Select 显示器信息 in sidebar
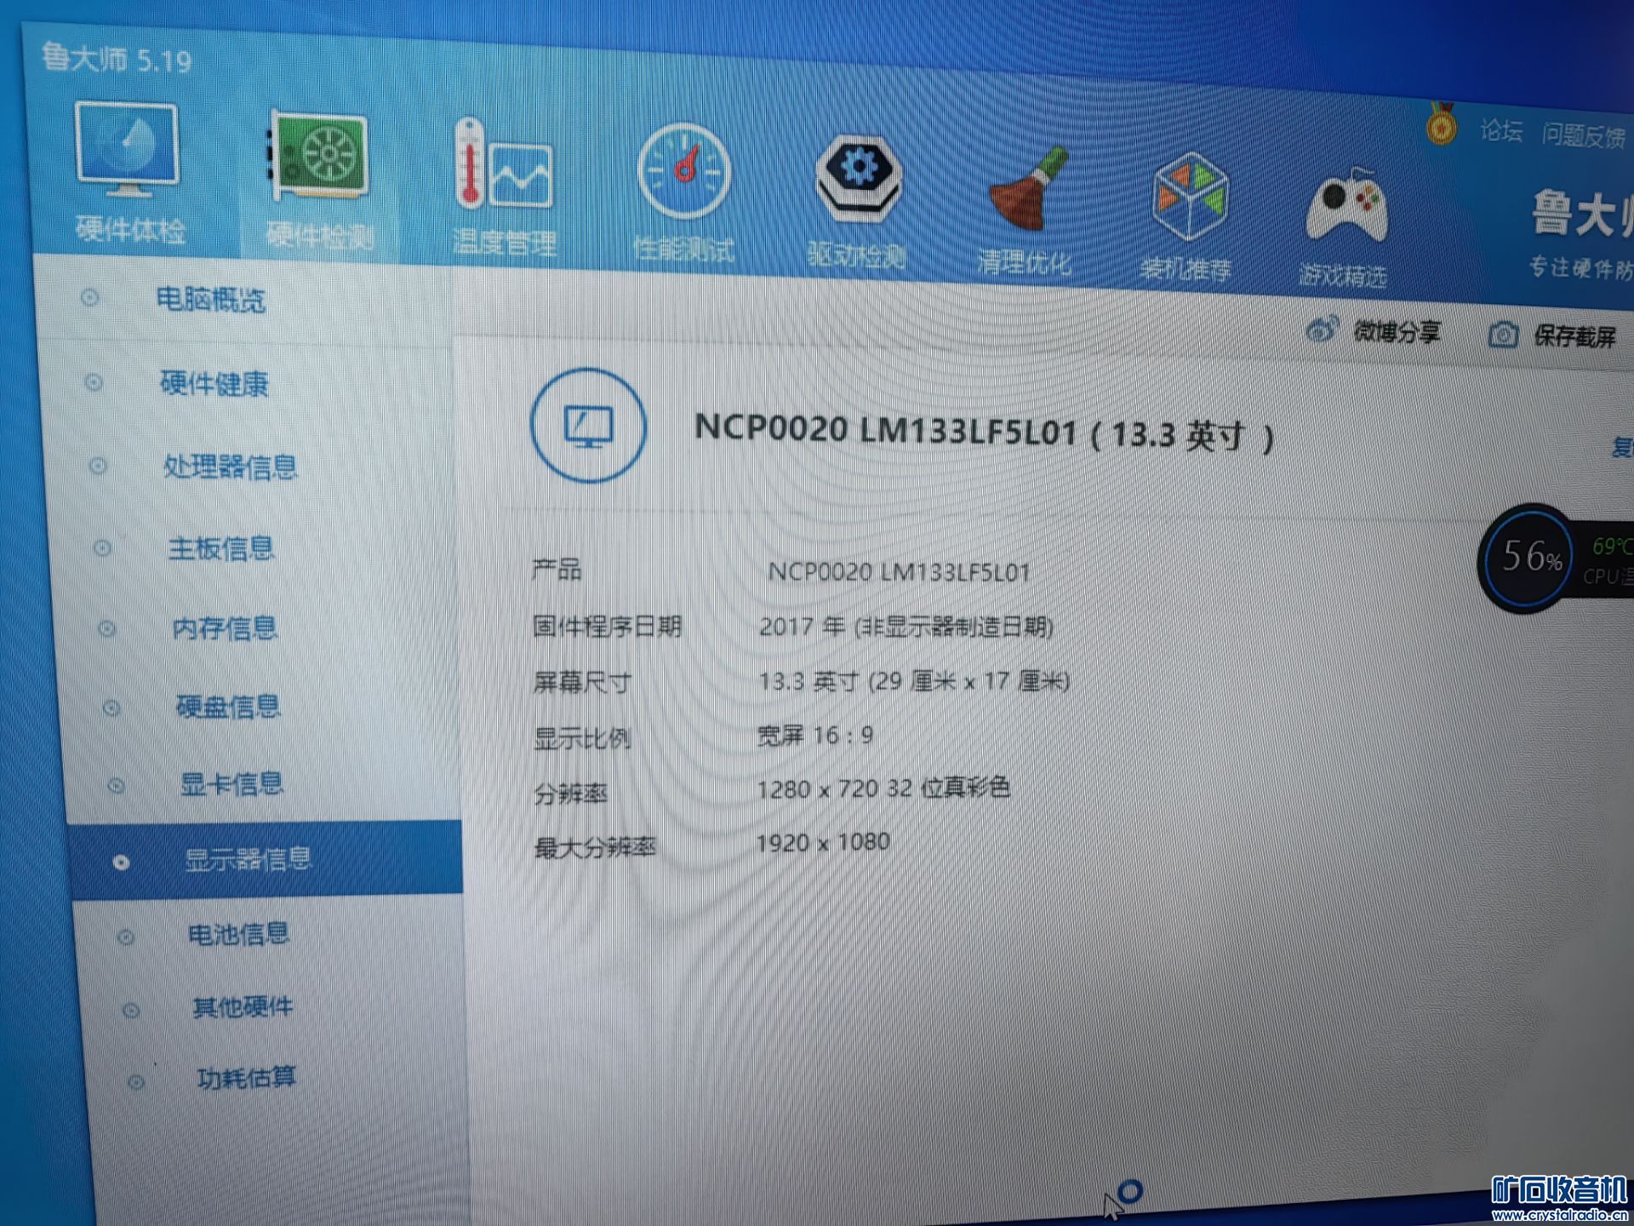Viewport: 1634px width, 1226px height. coord(249,860)
